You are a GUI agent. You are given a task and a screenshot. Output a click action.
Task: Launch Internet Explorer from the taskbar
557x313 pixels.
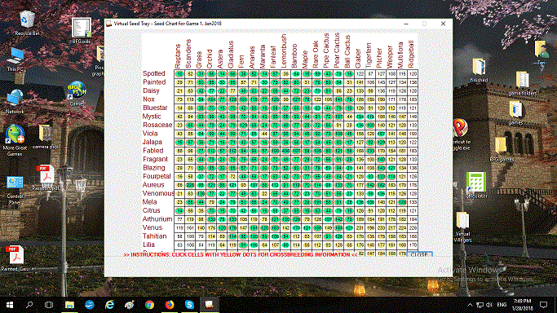click(x=109, y=305)
